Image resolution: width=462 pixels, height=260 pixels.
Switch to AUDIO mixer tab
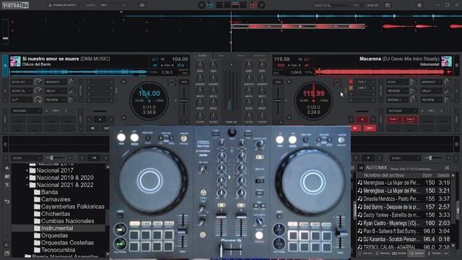tap(202, 56)
